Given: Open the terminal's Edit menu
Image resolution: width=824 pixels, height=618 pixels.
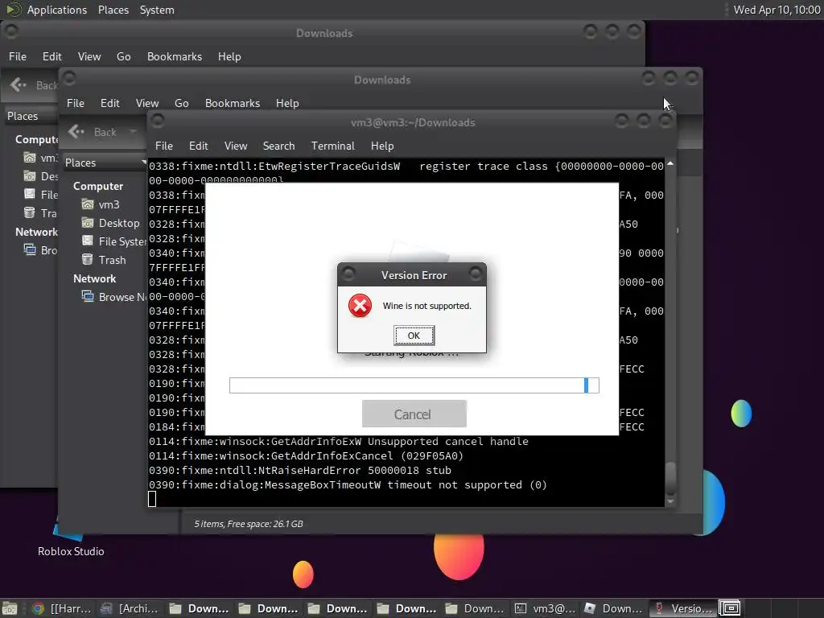Looking at the screenshot, I should pos(198,146).
